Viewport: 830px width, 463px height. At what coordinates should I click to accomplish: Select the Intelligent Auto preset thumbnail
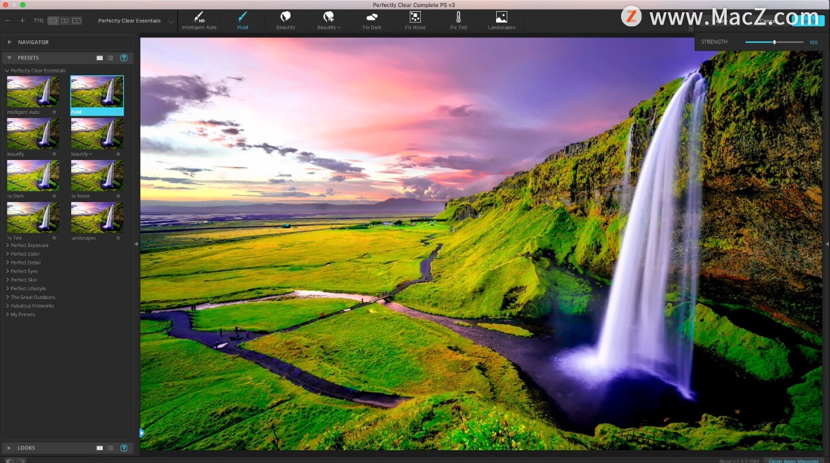pos(33,92)
